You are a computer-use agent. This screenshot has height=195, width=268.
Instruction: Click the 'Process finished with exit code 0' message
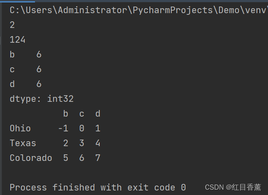(98, 188)
